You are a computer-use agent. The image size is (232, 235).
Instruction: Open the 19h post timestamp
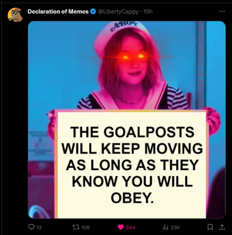click(148, 12)
